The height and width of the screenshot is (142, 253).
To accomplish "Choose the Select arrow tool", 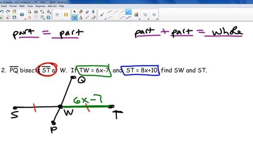I will (x=75, y=12).
